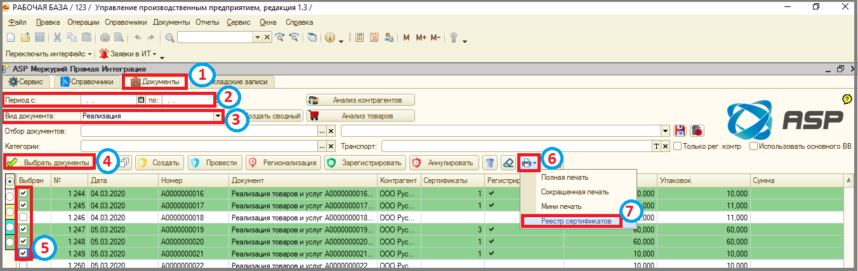The width and height of the screenshot is (858, 271).
Task: Click the 'Провести' button
Action: pyautogui.click(x=215, y=163)
